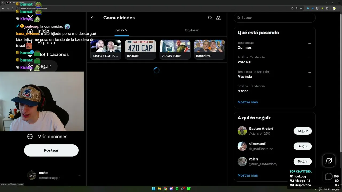
Task: Click the browser reload button
Action: pyautogui.click(x=12, y=8)
